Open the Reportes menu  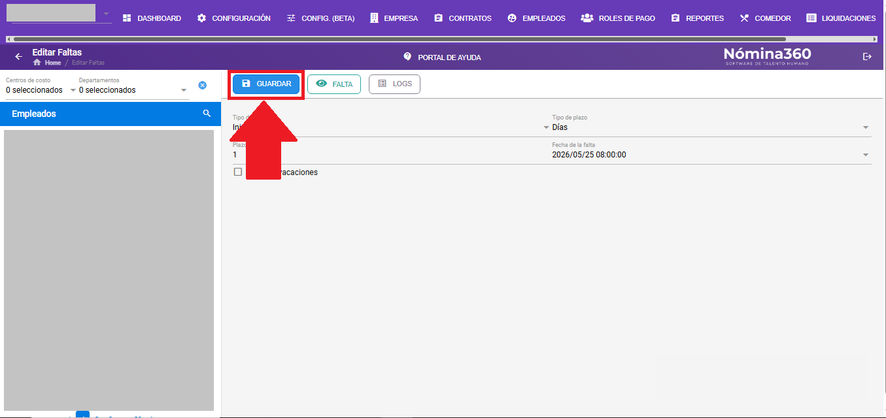coord(698,18)
